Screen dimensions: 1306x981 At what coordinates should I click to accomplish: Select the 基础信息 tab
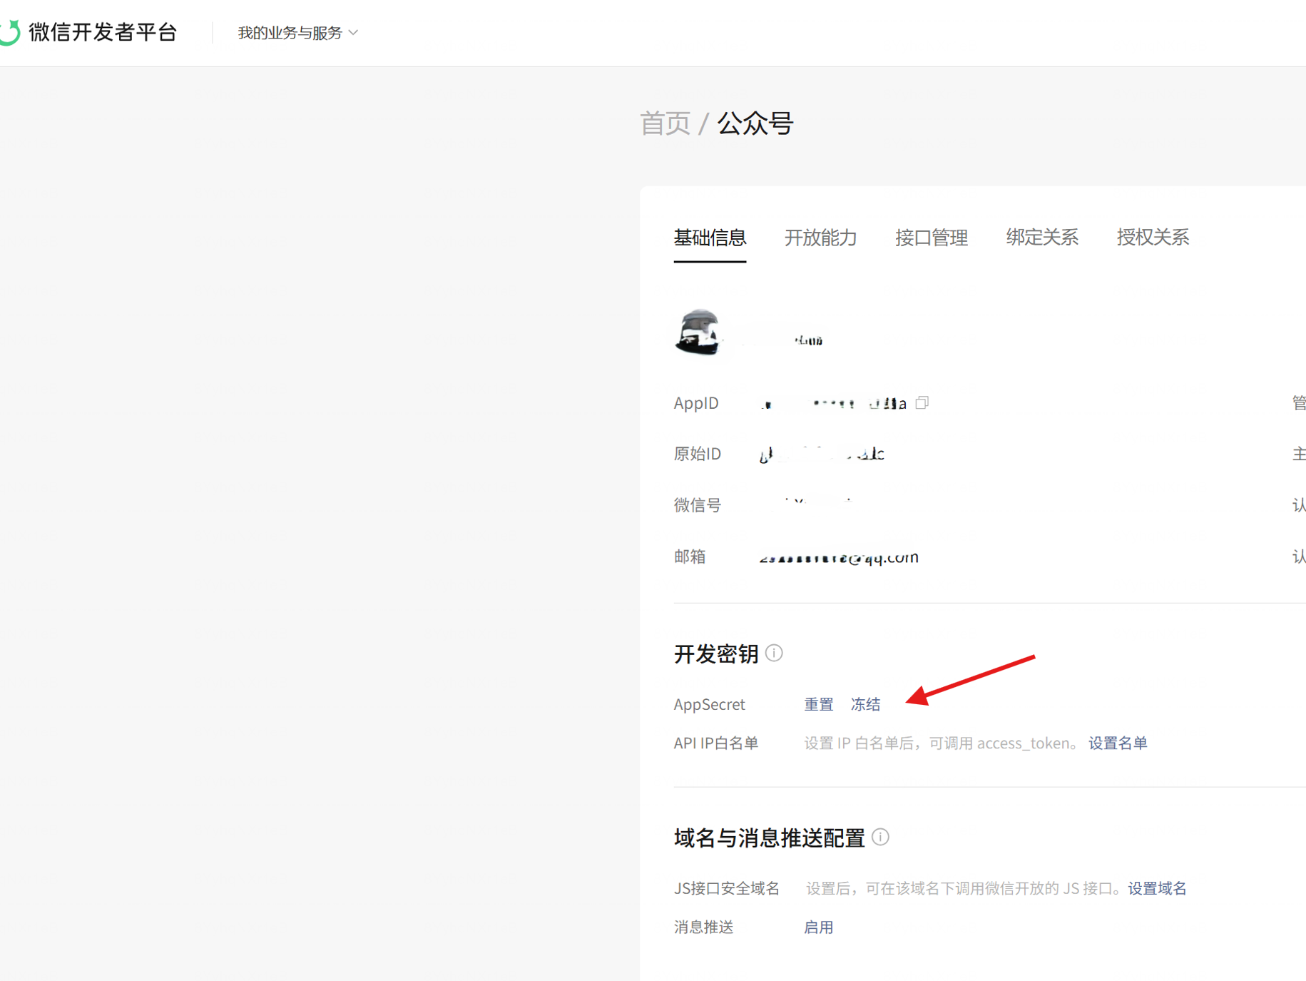[710, 238]
